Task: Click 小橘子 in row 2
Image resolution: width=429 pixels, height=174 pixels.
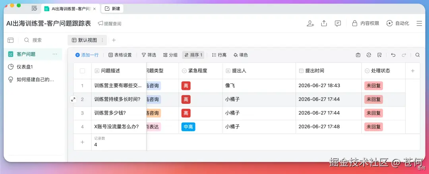Action: tap(232, 99)
